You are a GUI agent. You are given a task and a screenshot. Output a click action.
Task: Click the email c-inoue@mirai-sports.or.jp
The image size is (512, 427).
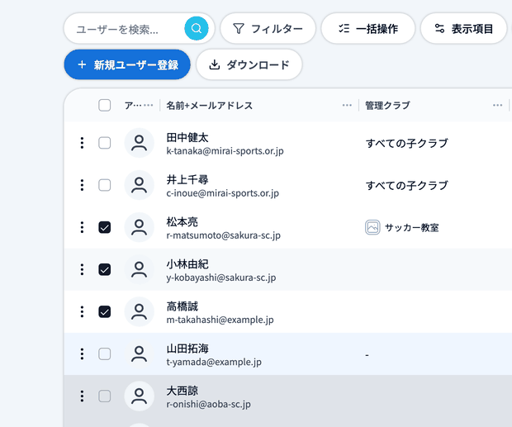coord(223,193)
